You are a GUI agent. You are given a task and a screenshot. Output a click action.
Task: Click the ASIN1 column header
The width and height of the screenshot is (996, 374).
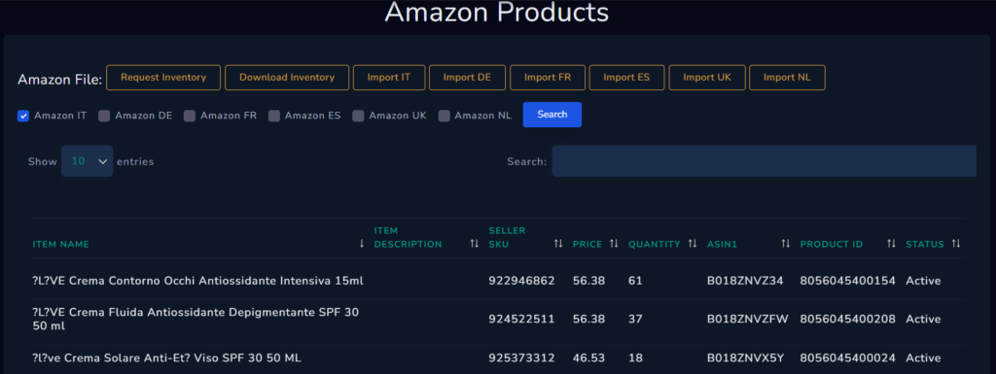coord(722,244)
